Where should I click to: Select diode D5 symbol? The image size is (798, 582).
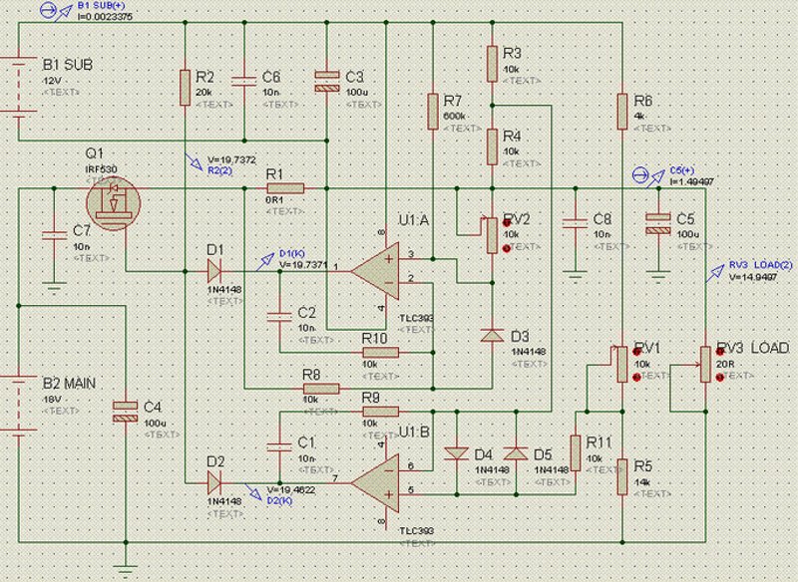pos(516,453)
